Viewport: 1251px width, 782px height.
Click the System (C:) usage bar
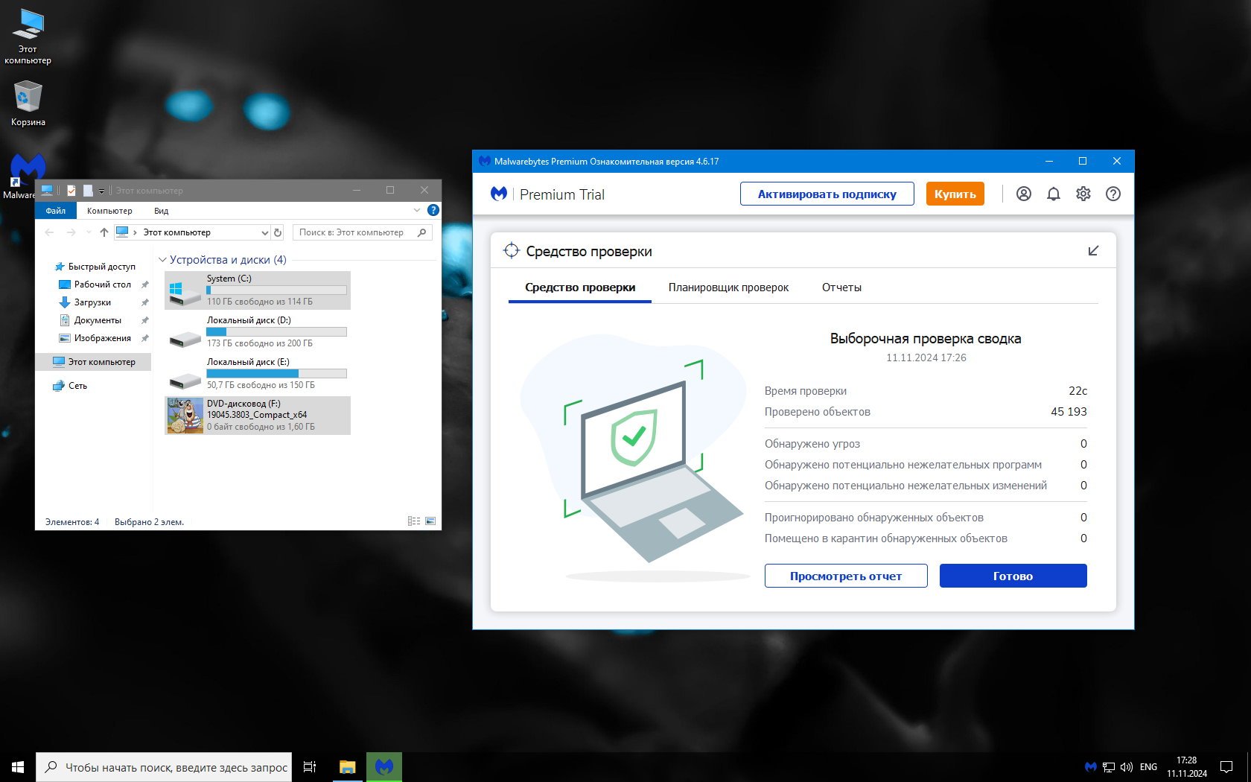pos(276,290)
